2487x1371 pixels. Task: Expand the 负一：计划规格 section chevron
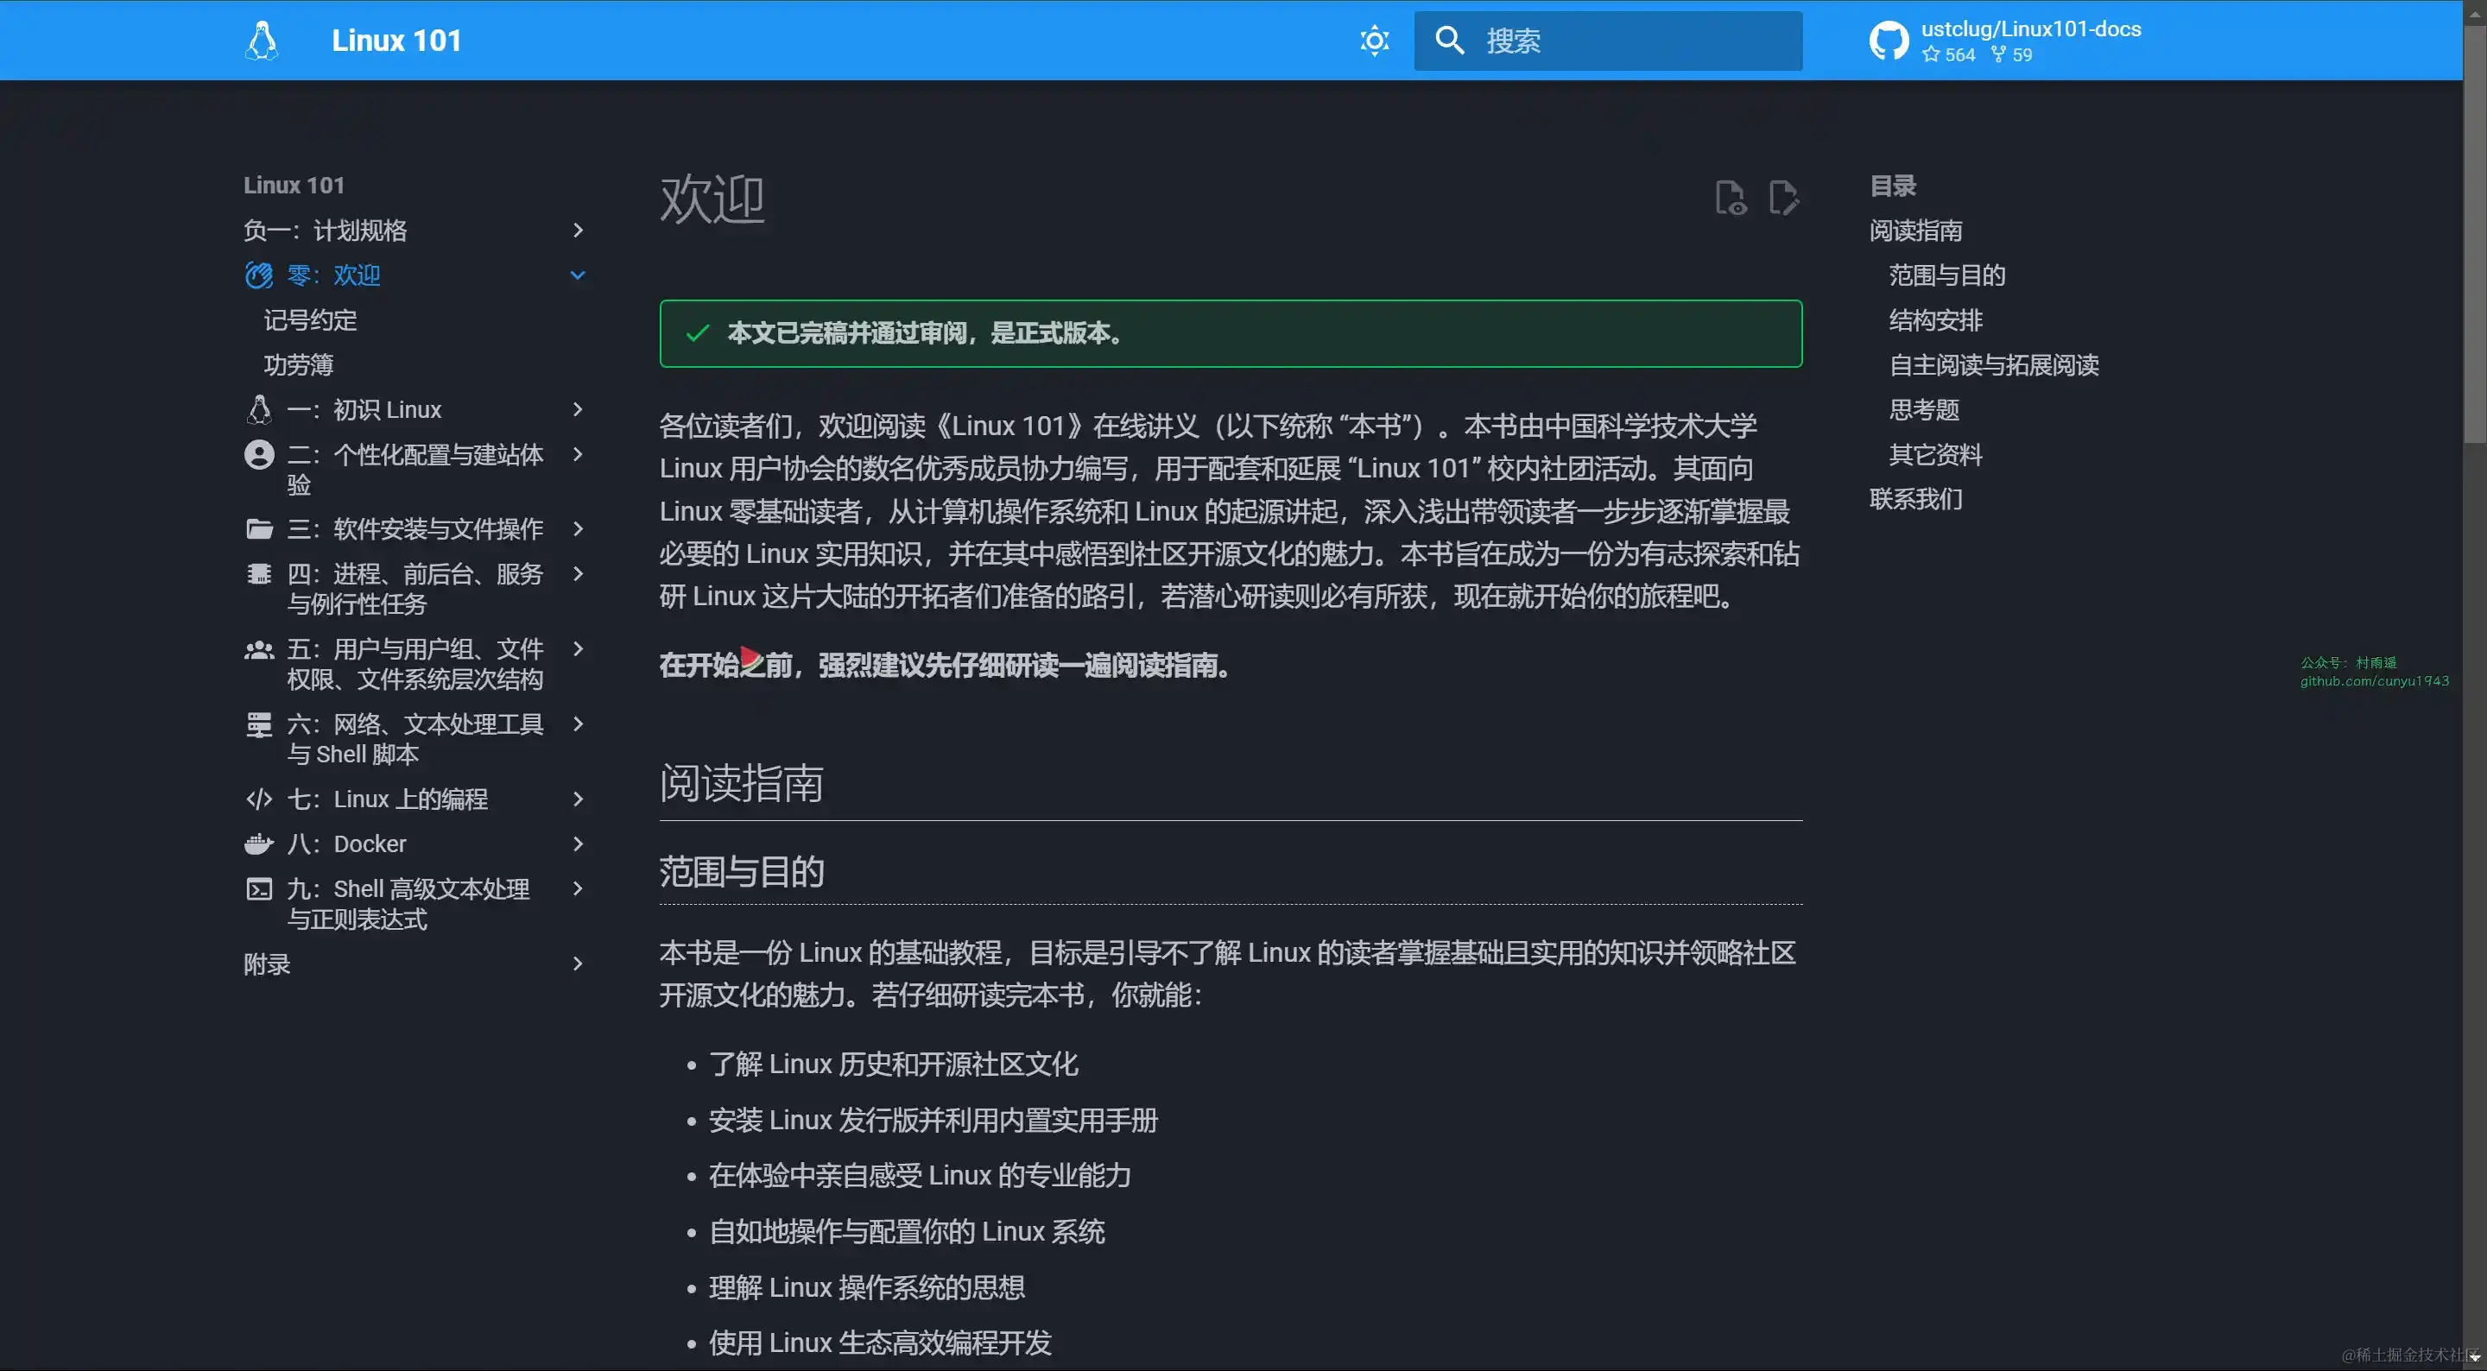click(x=578, y=231)
